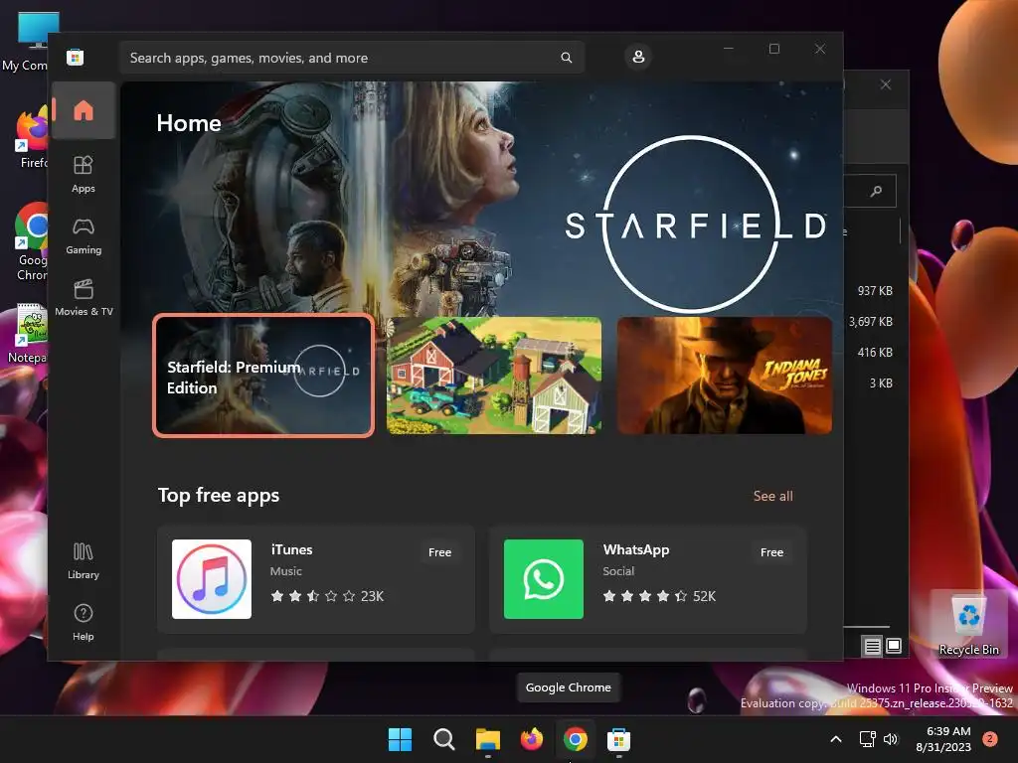Click the Starfield hero banner logo
The image size is (1018, 763).
[695, 225]
